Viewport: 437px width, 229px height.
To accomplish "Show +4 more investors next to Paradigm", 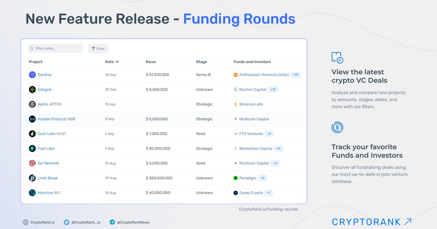I will pos(262,178).
